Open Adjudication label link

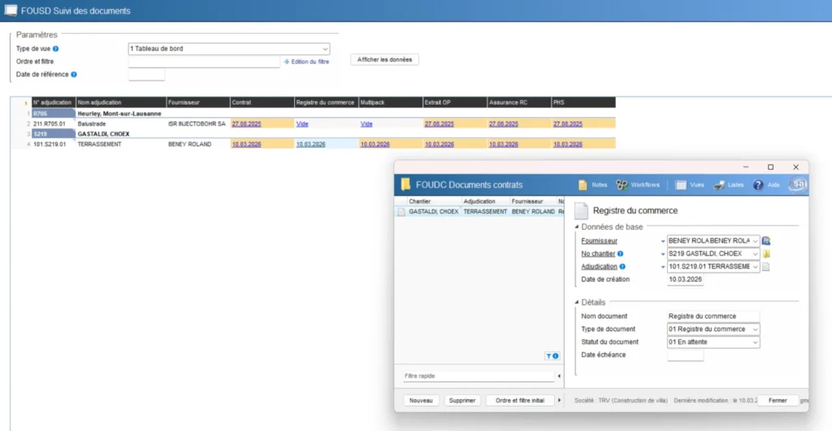click(599, 267)
